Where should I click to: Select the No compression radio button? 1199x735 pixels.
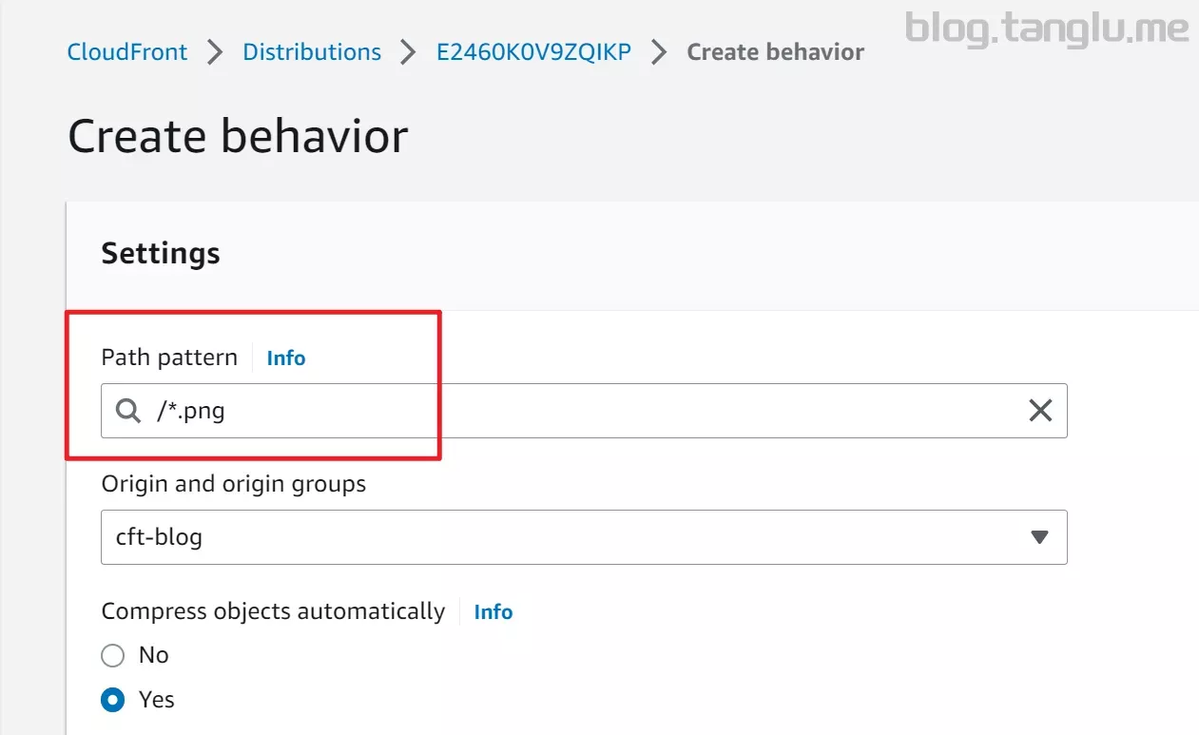(113, 655)
